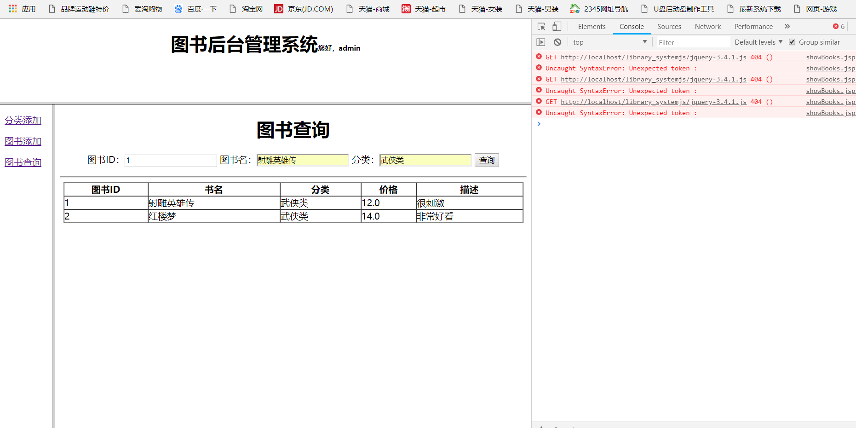This screenshot has height=428, width=856.
Task: Switch to the Network tab
Action: point(708,27)
